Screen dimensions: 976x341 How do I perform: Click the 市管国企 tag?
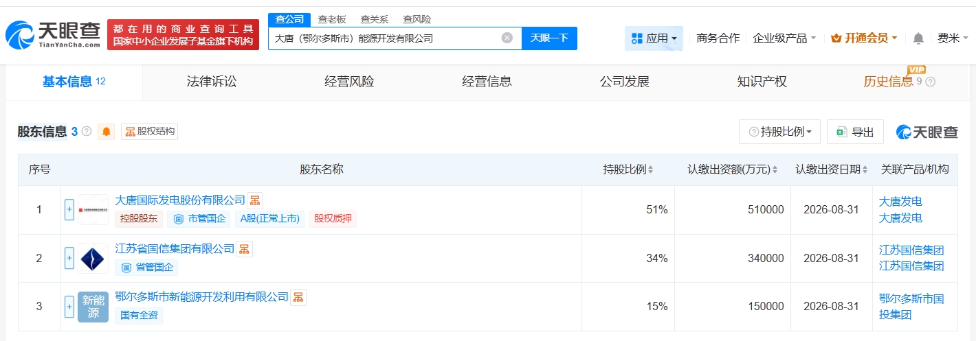coord(199,219)
